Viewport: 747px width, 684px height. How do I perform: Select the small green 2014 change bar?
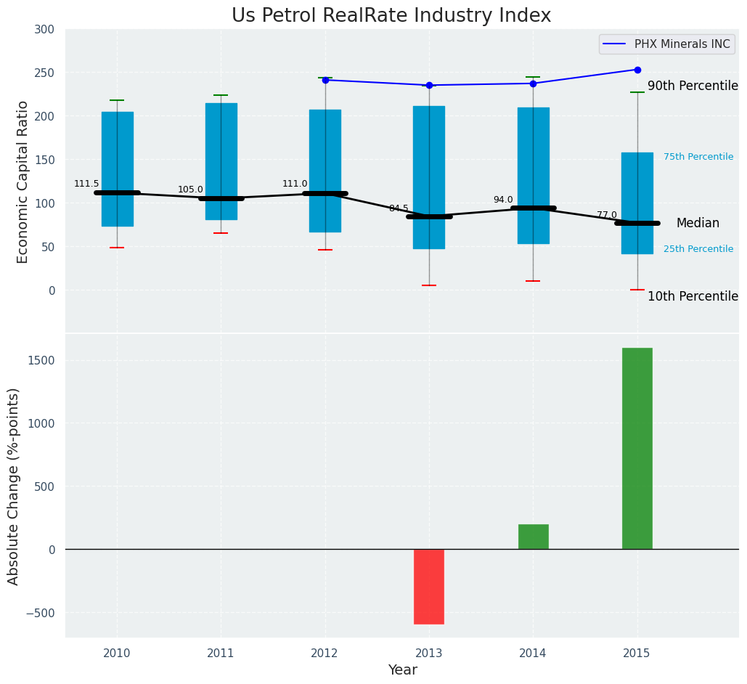pos(533,537)
